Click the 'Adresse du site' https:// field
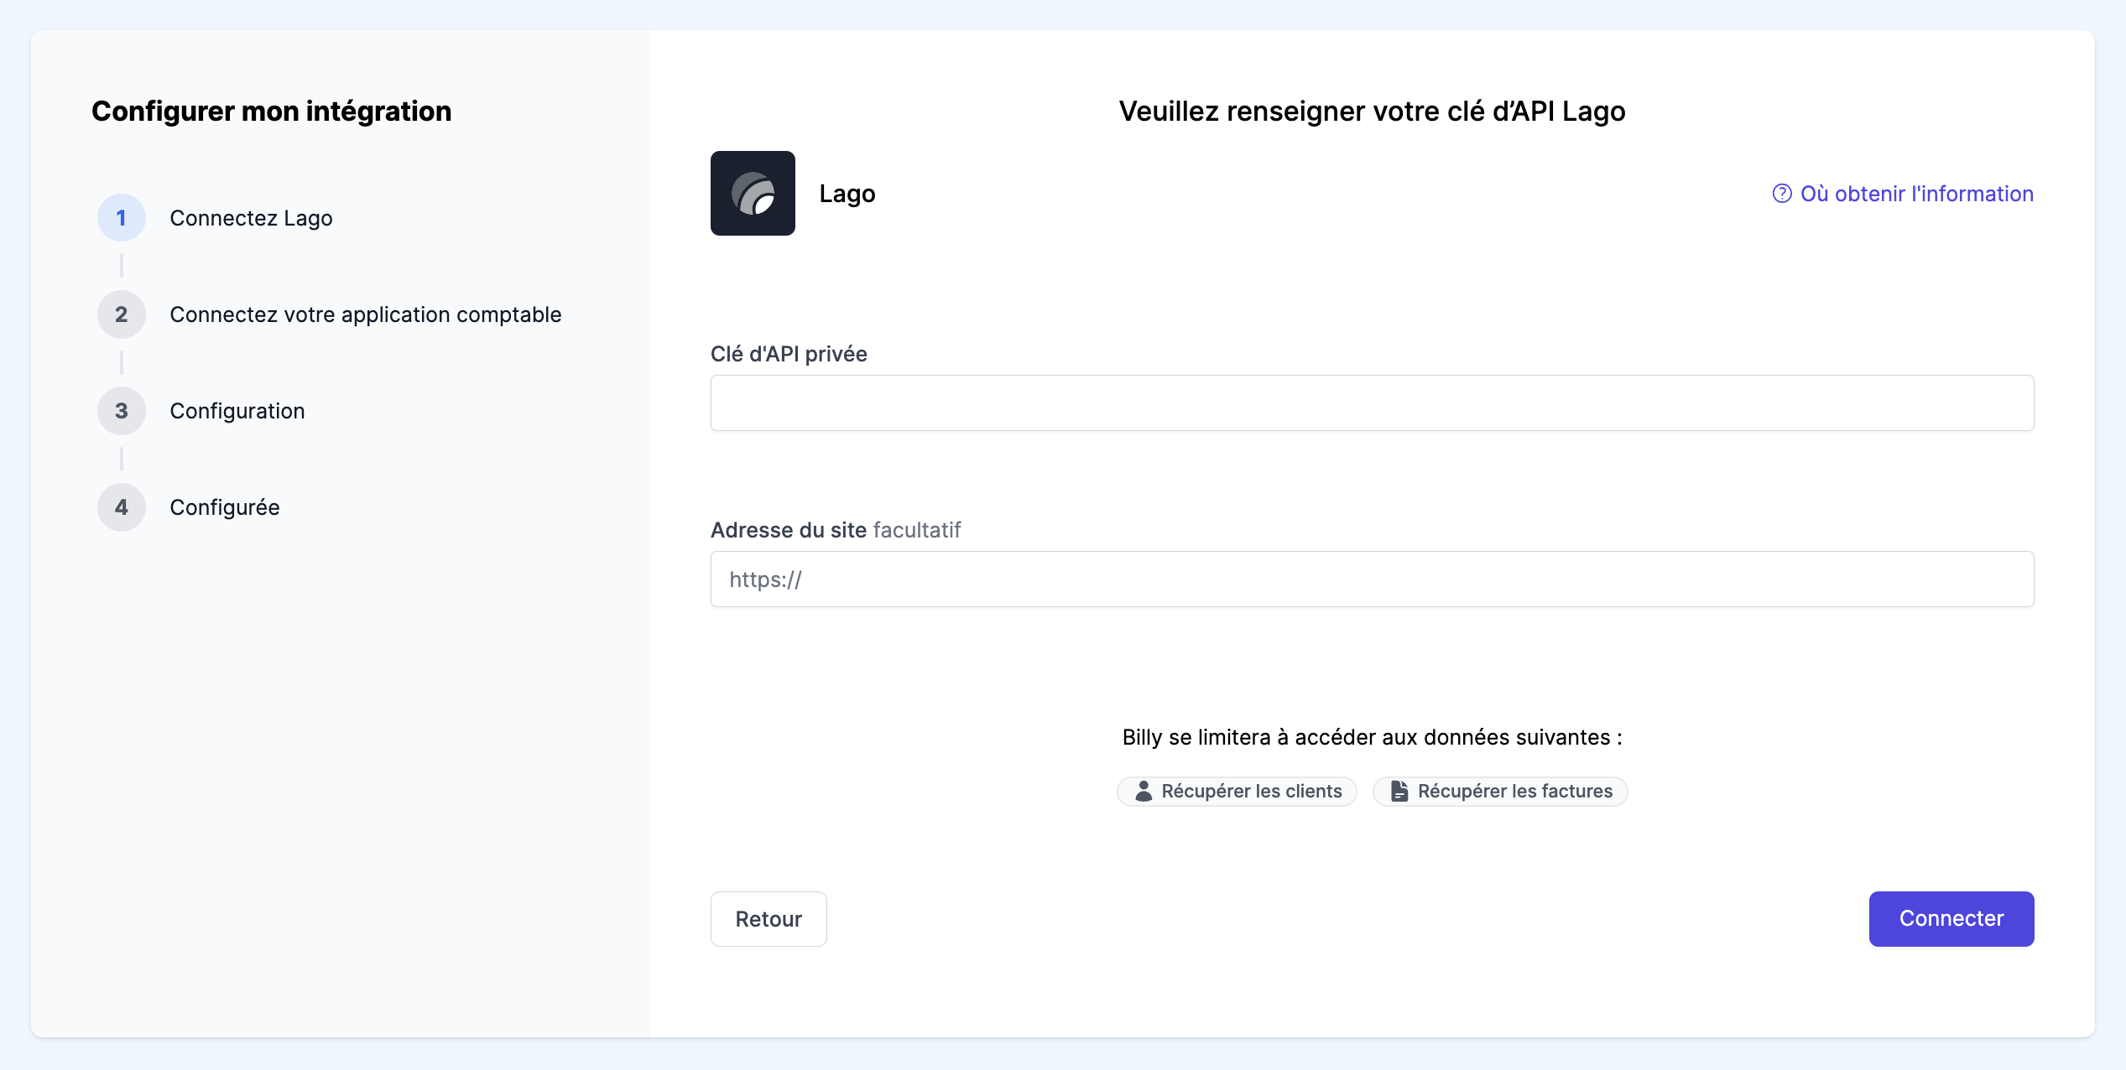The image size is (2126, 1070). (1372, 579)
